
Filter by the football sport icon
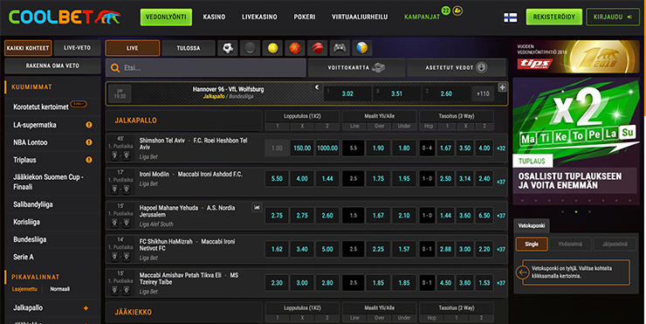click(228, 48)
